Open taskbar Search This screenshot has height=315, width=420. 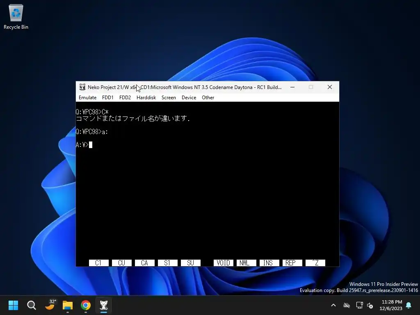(31, 305)
